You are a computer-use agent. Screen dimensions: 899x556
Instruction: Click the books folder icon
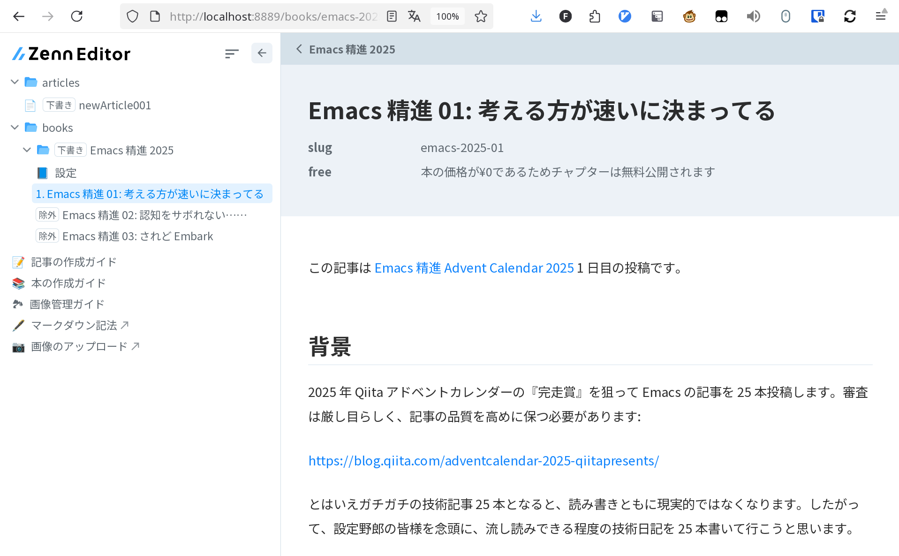pos(31,127)
